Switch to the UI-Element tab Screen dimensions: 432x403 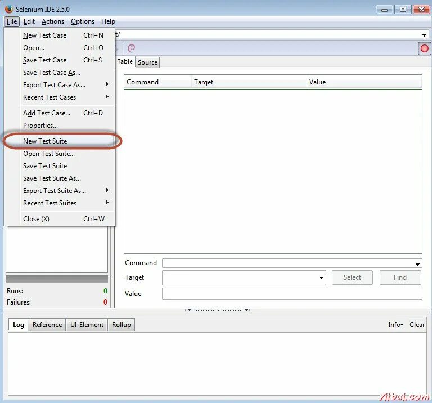pyautogui.click(x=87, y=325)
